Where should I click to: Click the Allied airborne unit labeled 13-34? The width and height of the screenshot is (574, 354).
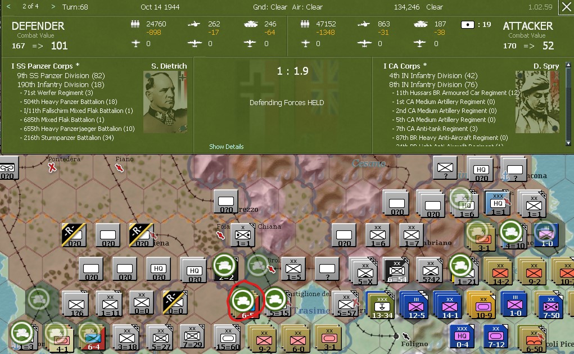click(381, 303)
